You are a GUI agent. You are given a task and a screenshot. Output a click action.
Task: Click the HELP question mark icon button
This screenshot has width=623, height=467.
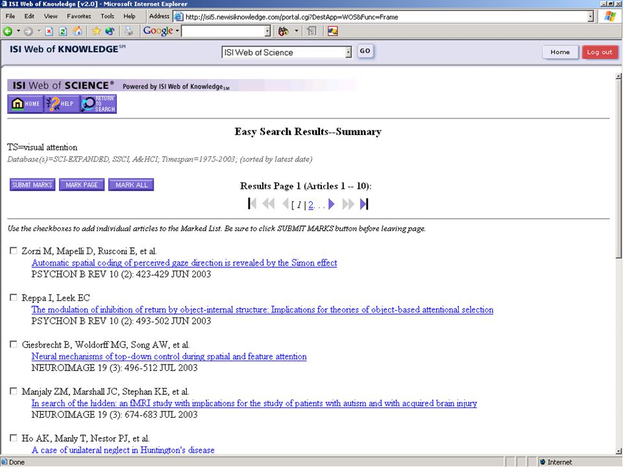62,104
